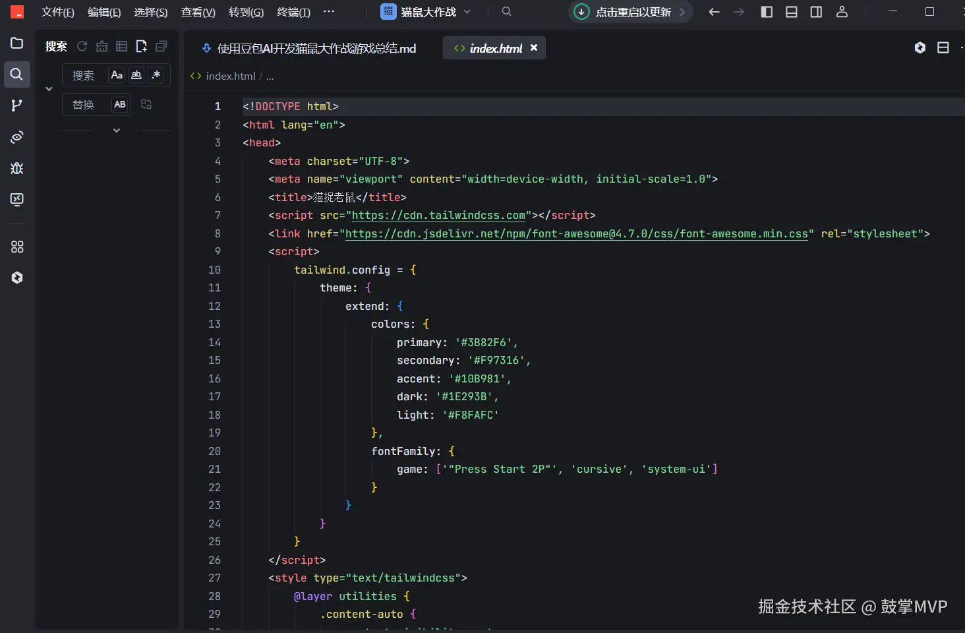Expand arrow on 点击重启以更新 button
Viewport: 965px width, 633px height.
[682, 12]
